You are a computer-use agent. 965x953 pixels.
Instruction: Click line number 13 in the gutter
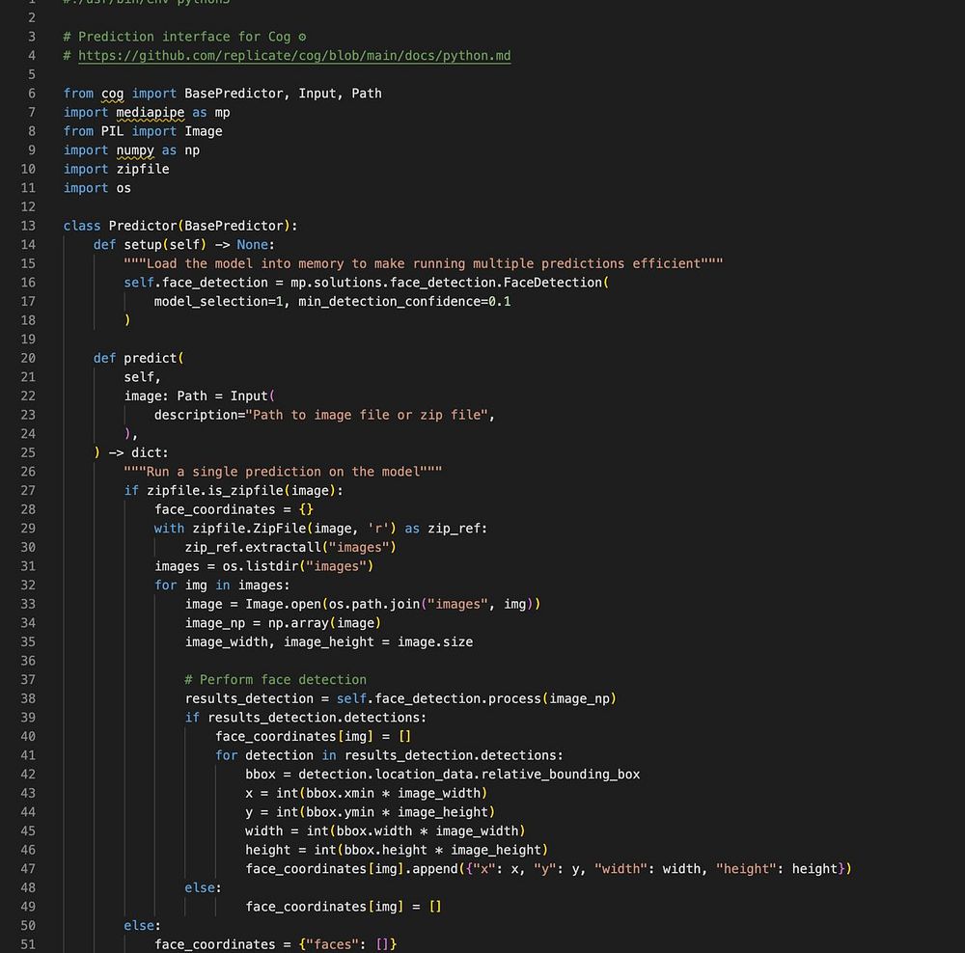click(x=28, y=226)
